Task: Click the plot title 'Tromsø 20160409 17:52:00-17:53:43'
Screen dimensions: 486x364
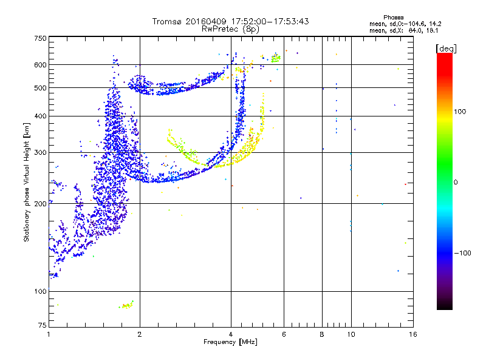Action: pyautogui.click(x=230, y=21)
